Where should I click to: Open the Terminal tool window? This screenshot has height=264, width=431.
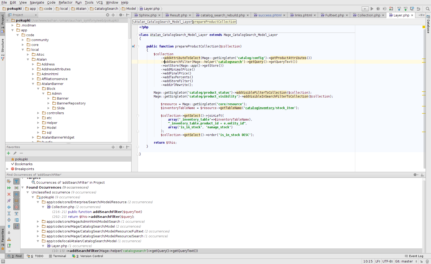[58, 256]
